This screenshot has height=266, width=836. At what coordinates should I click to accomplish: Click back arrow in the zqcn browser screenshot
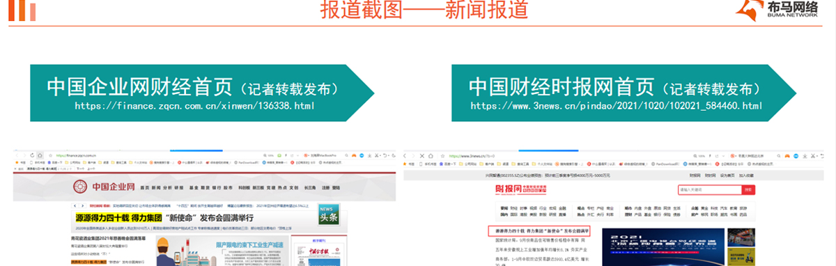coord(17,155)
